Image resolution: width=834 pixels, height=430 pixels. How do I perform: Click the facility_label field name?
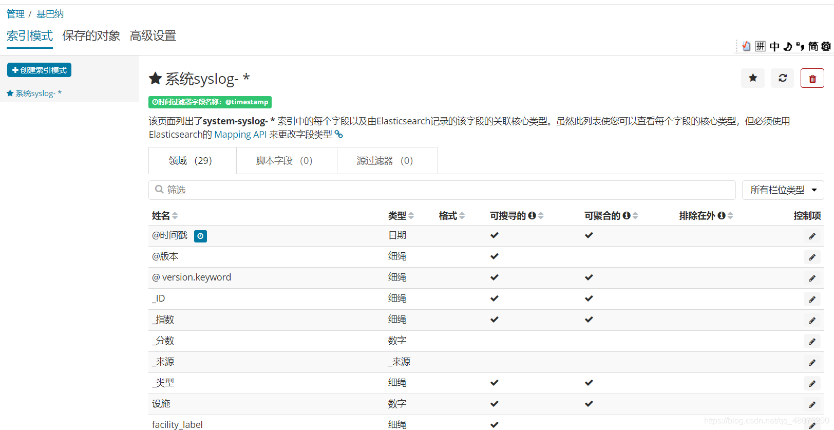[177, 424]
